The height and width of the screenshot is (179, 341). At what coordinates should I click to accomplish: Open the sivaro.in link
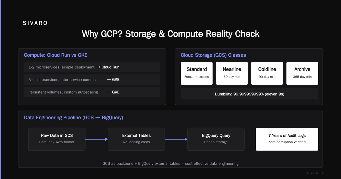[x=315, y=172]
